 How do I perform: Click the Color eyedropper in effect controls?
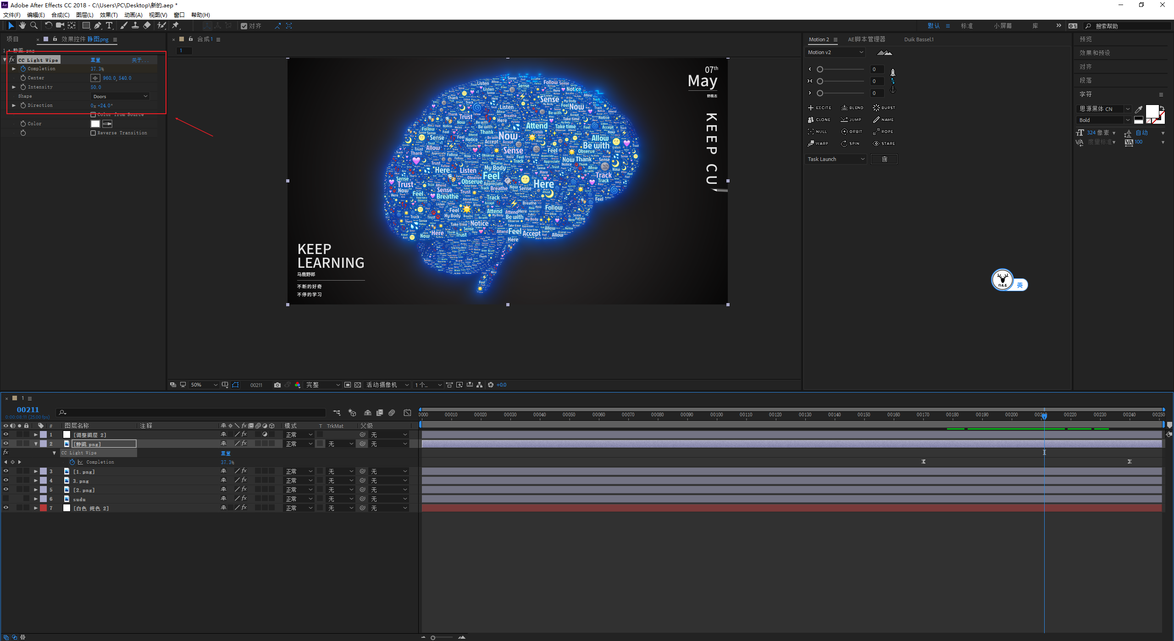pyautogui.click(x=107, y=124)
